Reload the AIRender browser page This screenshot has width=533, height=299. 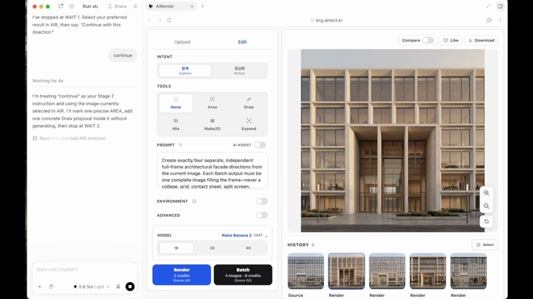pyautogui.click(x=169, y=20)
